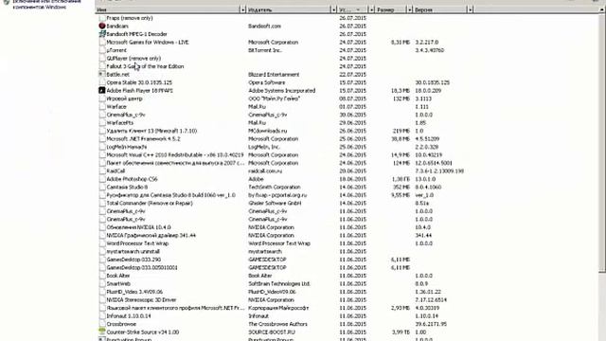
Task: Click the red Bandicam program icon
Action: pos(102,26)
